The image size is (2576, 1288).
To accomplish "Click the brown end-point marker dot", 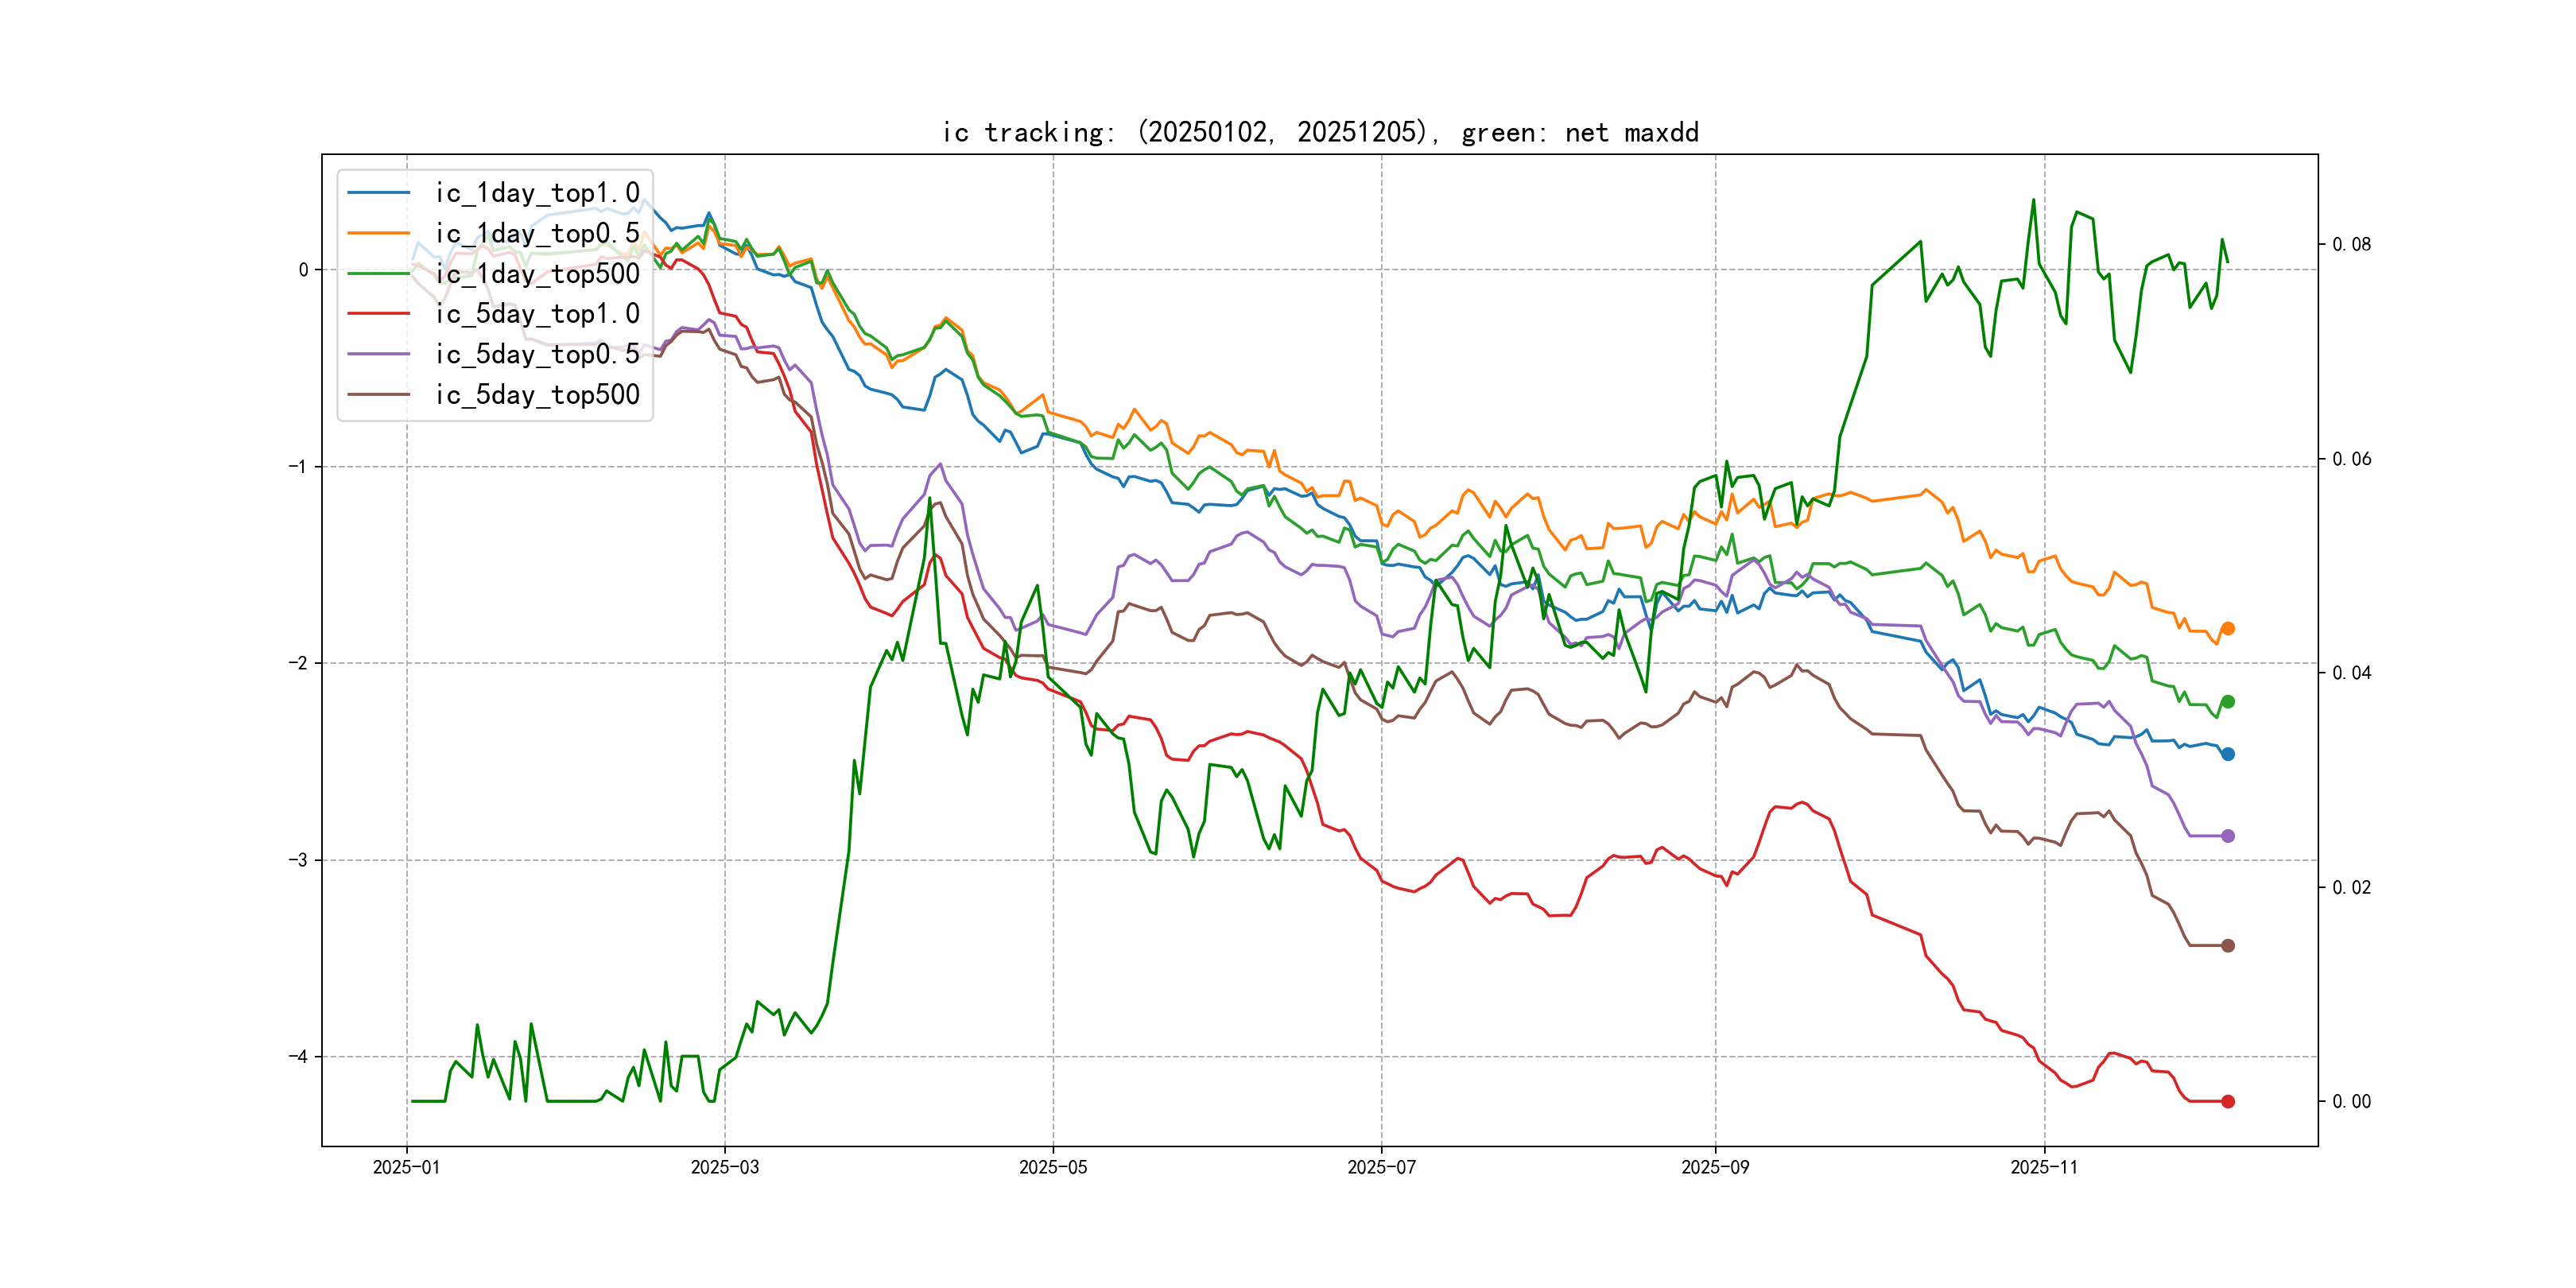I will [x=2227, y=945].
